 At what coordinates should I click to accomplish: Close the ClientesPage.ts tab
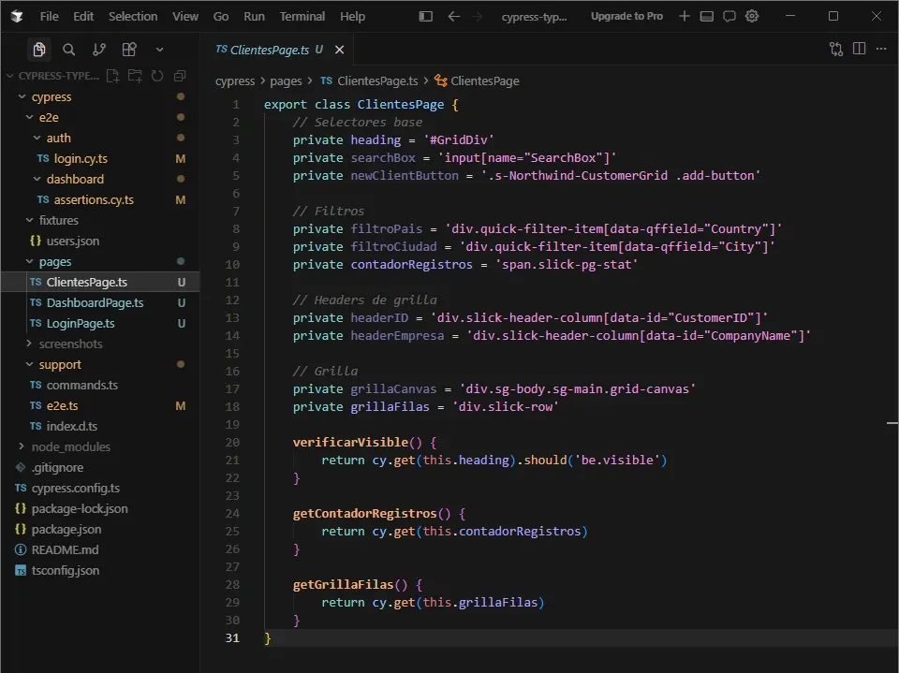coord(339,50)
